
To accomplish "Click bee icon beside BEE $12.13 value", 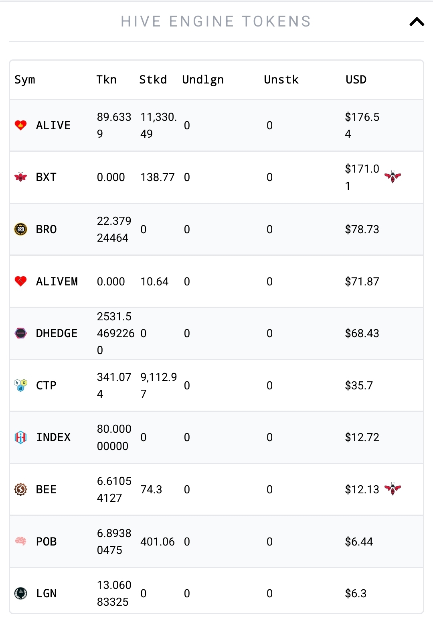I will click(393, 489).
